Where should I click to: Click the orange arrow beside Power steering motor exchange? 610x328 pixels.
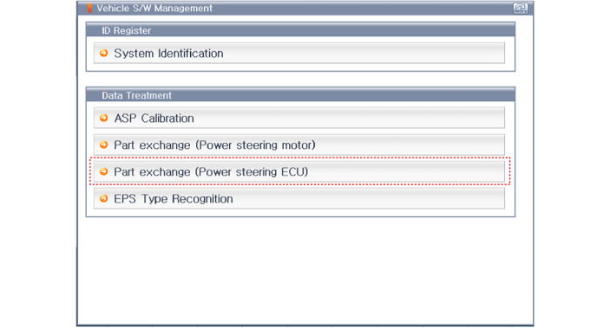coord(103,145)
